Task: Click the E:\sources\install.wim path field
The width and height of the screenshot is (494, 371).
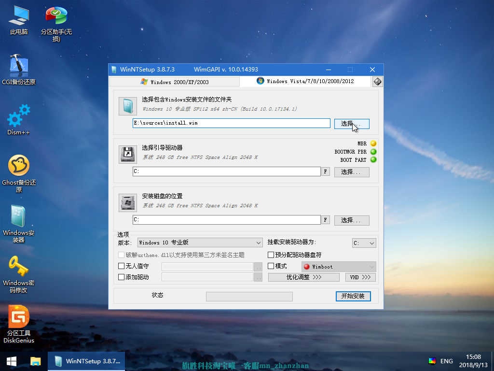Action: (x=232, y=123)
